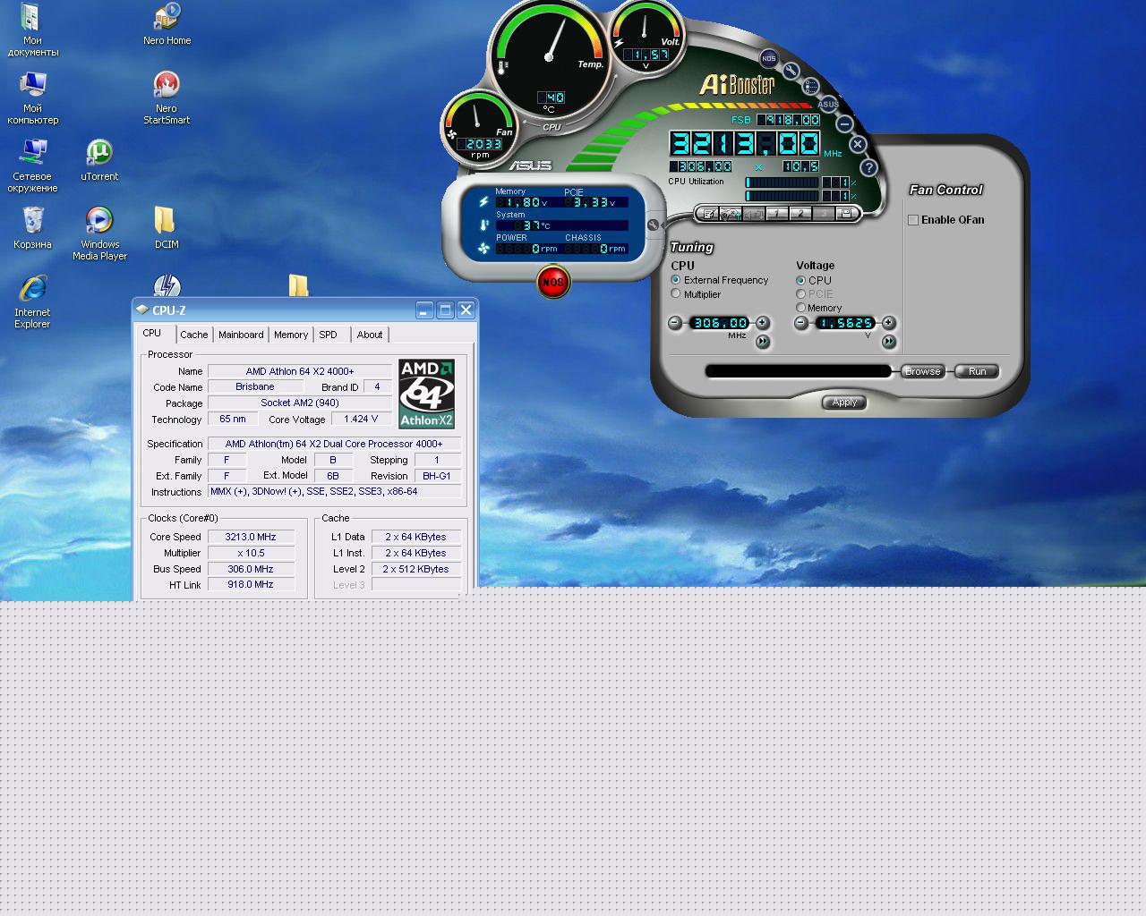
Task: Click the AMD Athlon 64 X2 logo in CPU-Z
Action: click(x=426, y=394)
